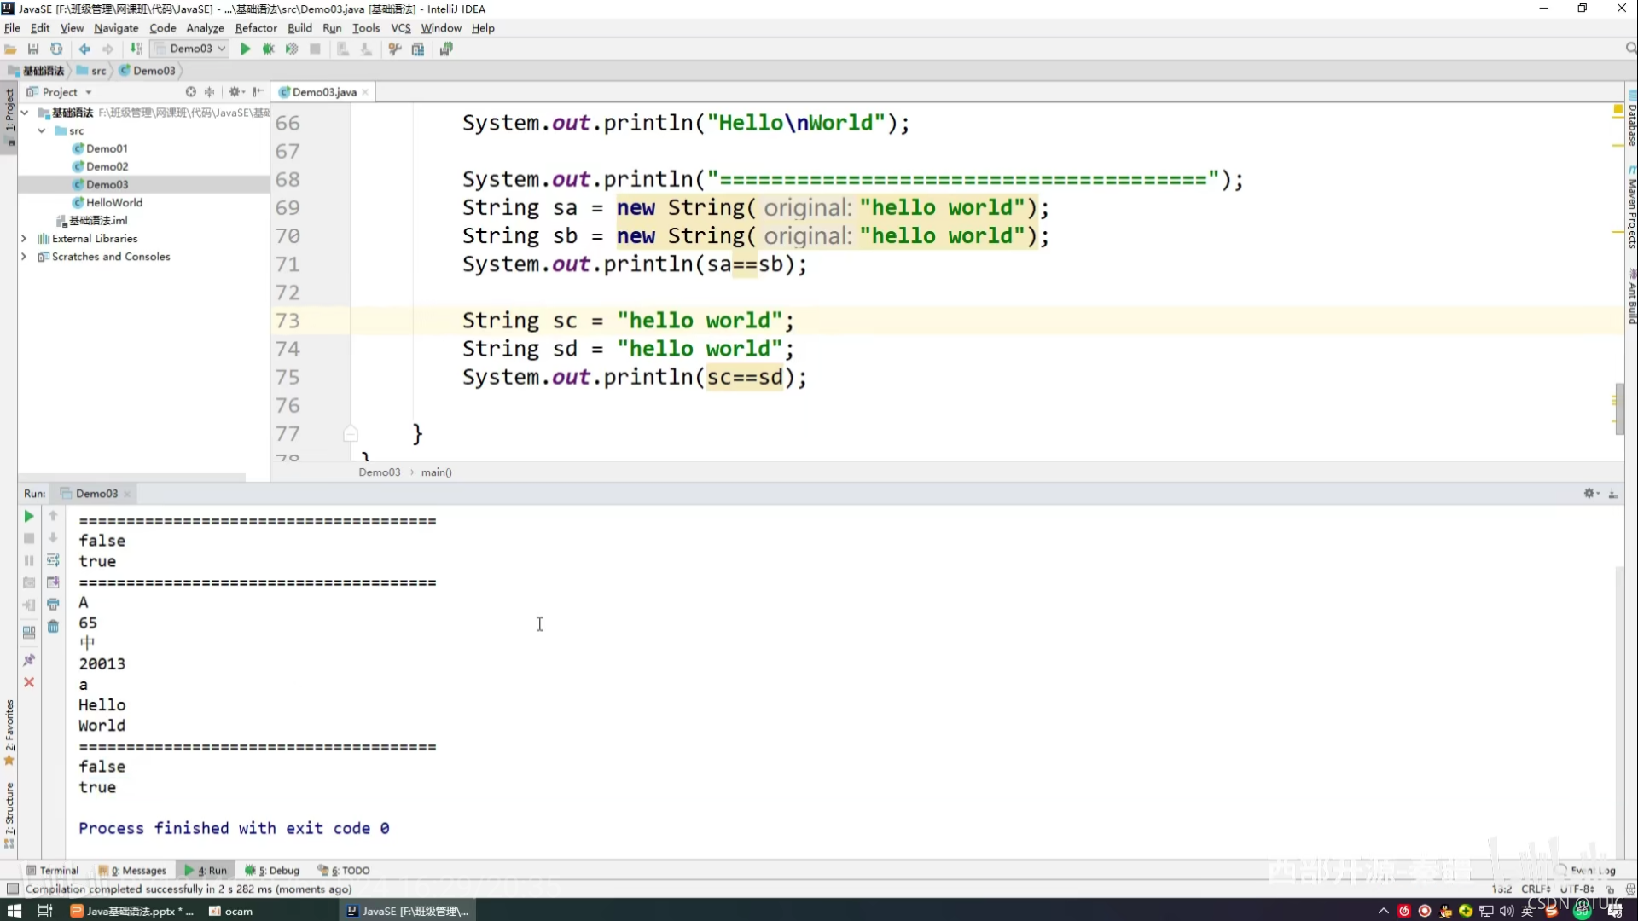Pause output in the Run panel
The image size is (1638, 921).
tap(28, 561)
